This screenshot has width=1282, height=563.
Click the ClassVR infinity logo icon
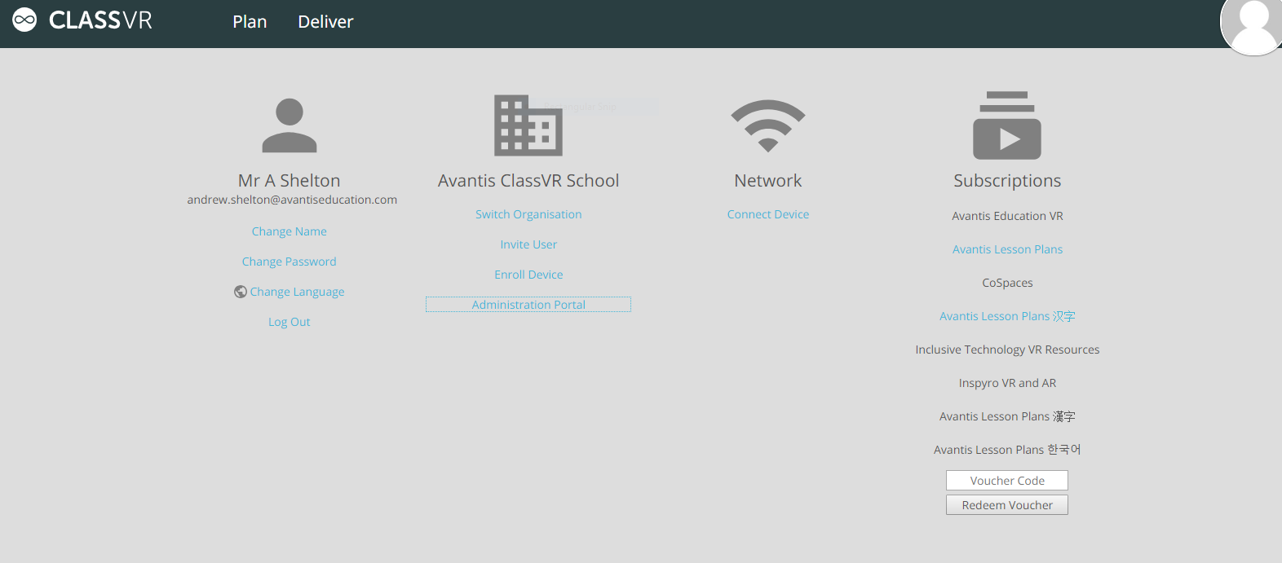coord(24,20)
